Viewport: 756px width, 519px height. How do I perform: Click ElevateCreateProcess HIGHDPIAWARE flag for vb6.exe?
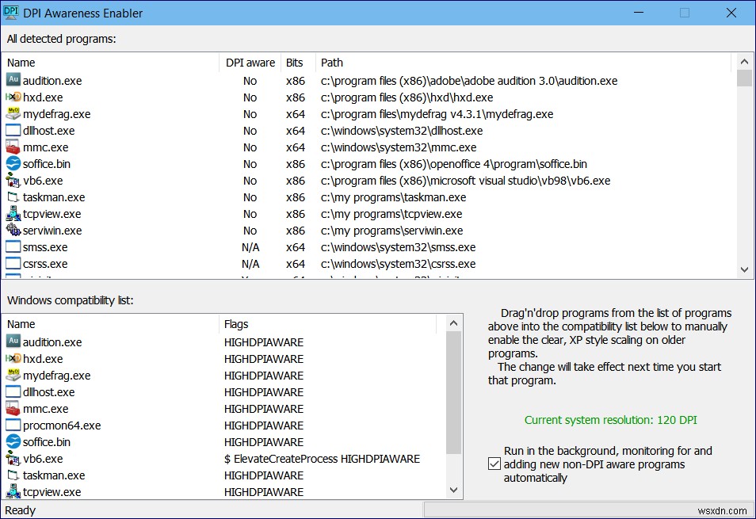pyautogui.click(x=322, y=459)
